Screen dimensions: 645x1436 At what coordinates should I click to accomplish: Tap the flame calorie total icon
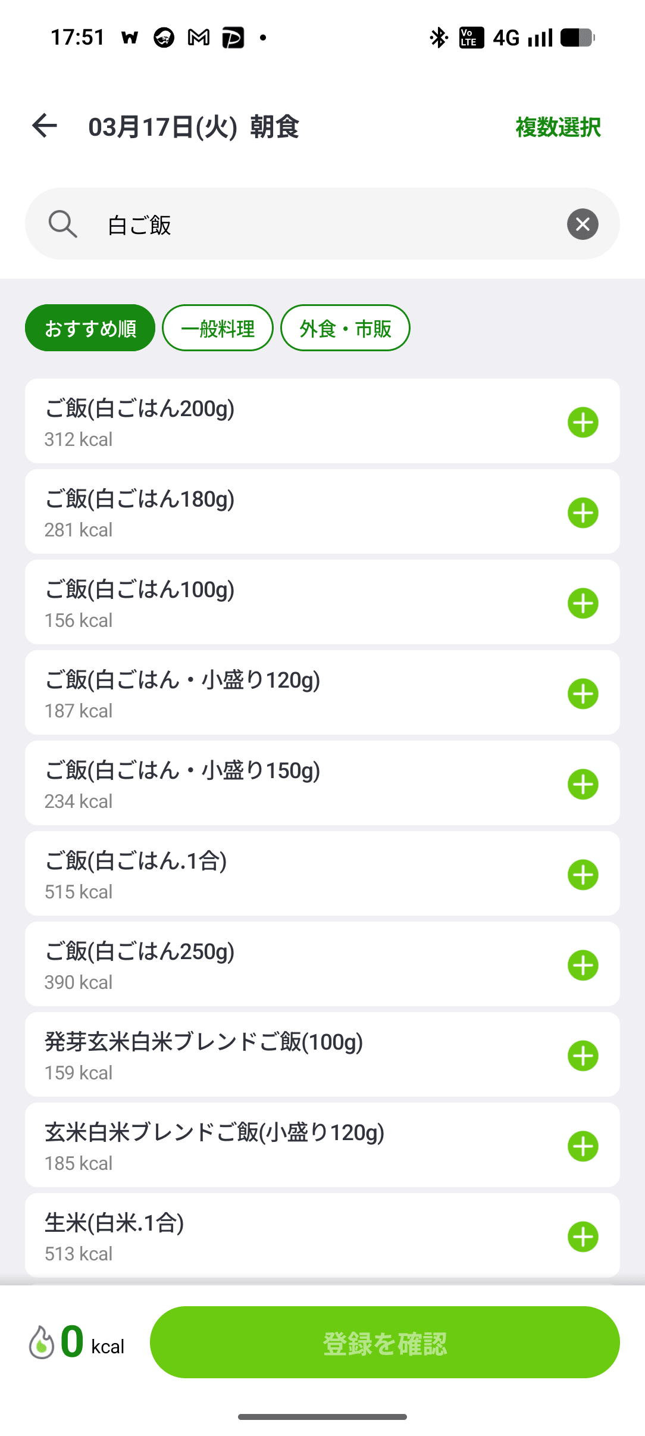[x=42, y=1343]
